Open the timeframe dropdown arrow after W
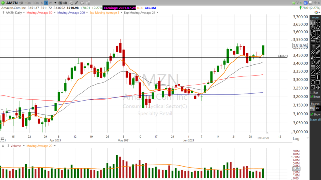The height and width of the screenshot is (180, 321). tap(55, 3)
